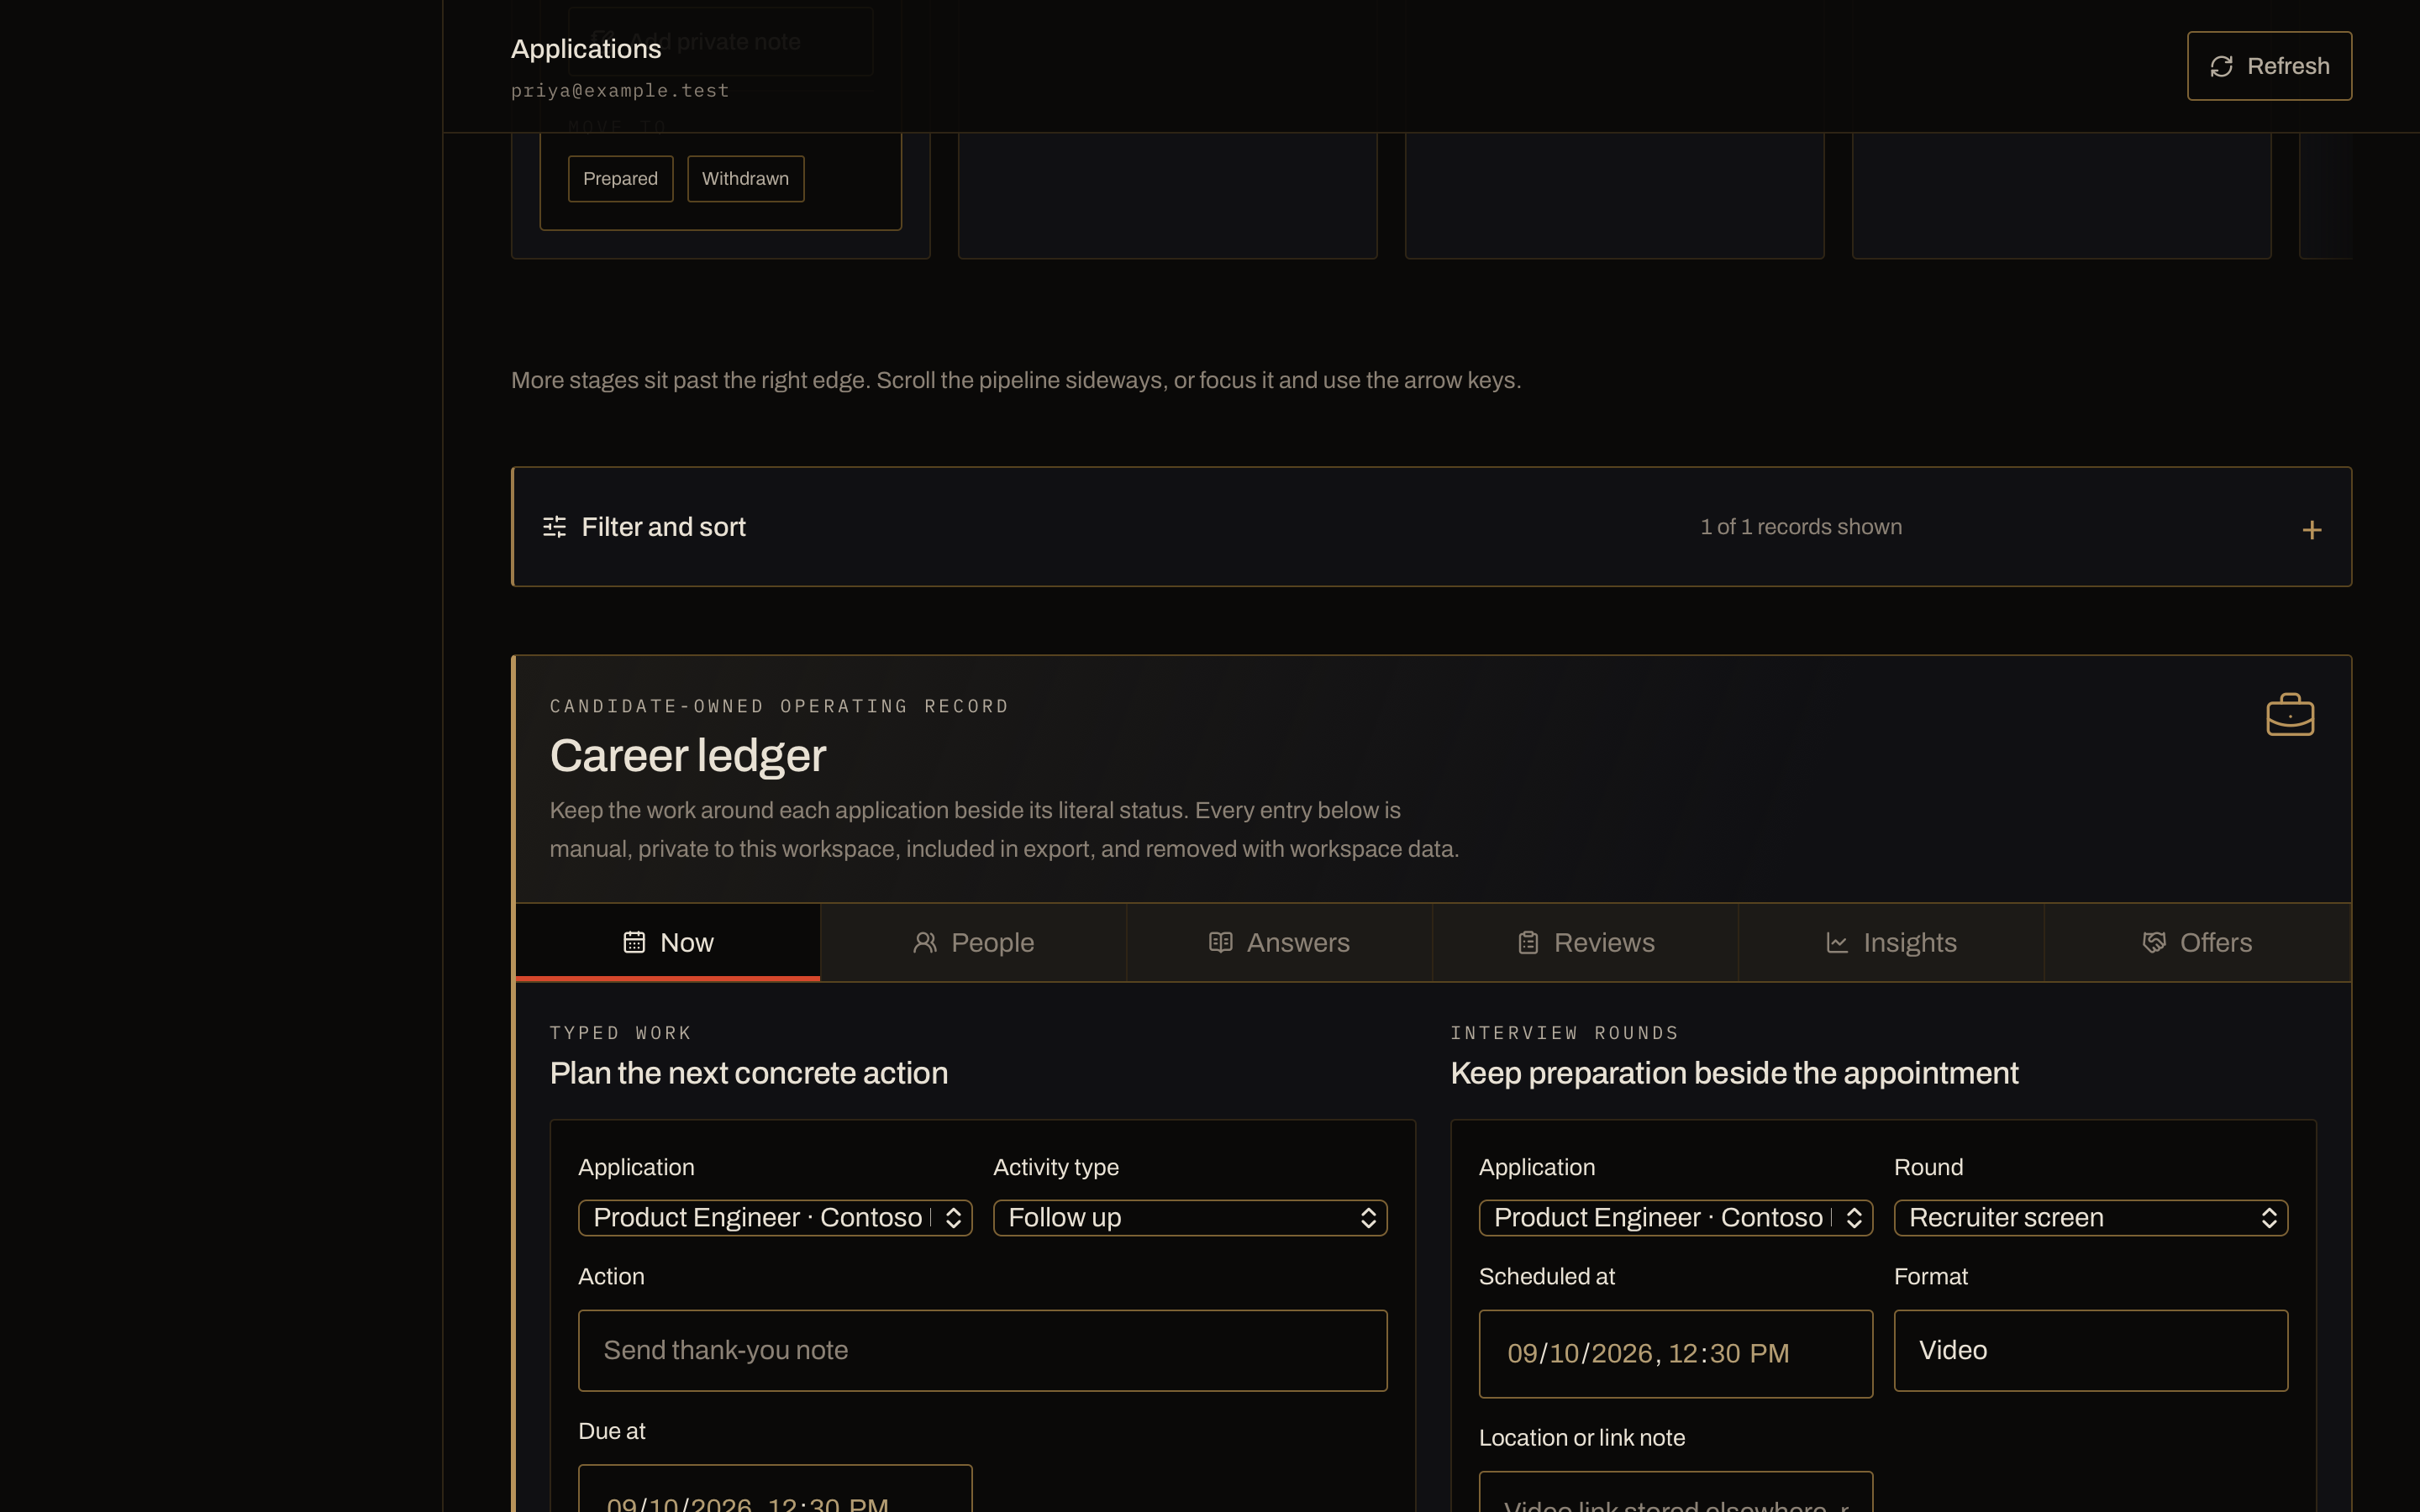Screen dimensions: 2420x1512
Task: Open Application dropdown under Interview rounds
Action: tap(1676, 1217)
